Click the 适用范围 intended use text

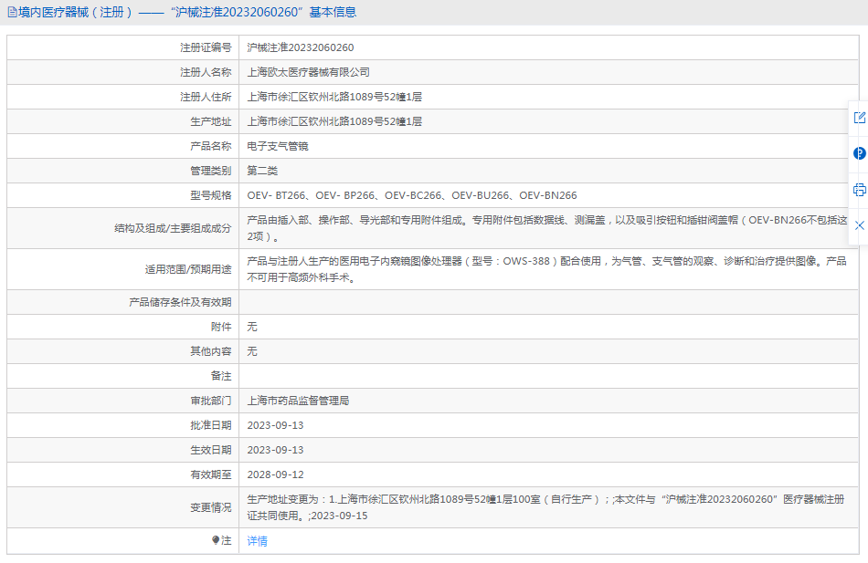[546, 269]
